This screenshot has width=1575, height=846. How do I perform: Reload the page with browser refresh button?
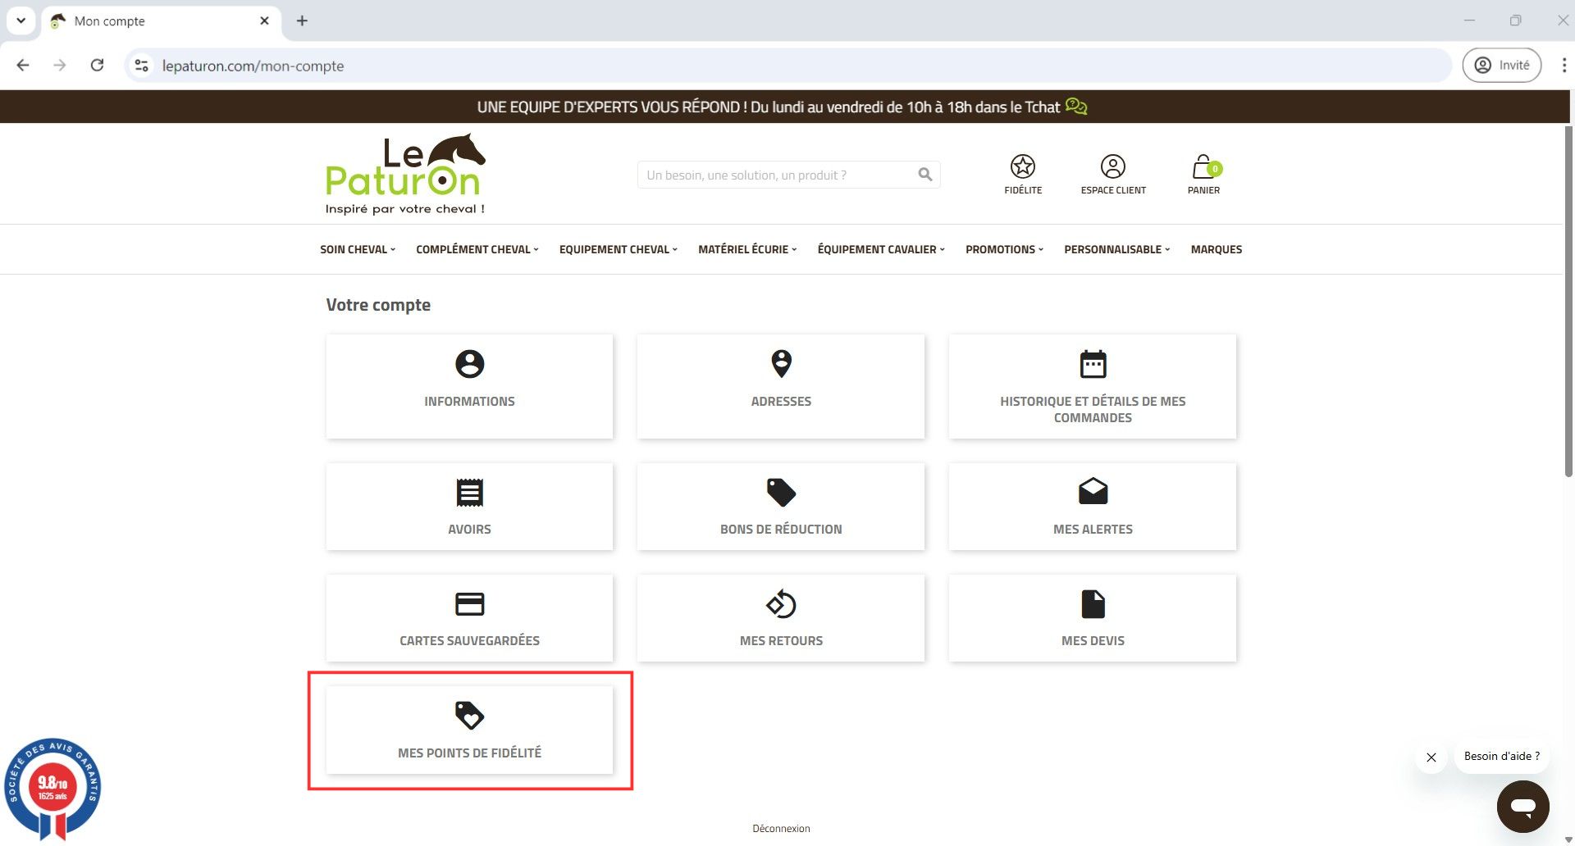tap(97, 66)
